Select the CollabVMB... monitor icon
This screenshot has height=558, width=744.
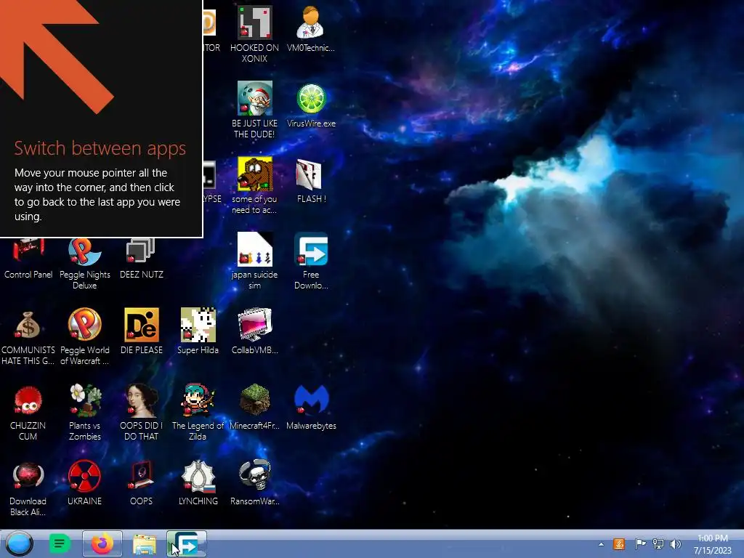pos(255,325)
